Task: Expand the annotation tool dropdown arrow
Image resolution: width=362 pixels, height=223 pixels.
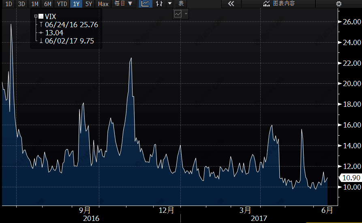Action: click(x=186, y=14)
